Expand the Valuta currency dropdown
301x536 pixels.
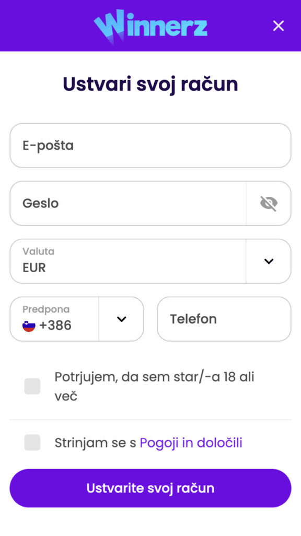pyautogui.click(x=268, y=261)
